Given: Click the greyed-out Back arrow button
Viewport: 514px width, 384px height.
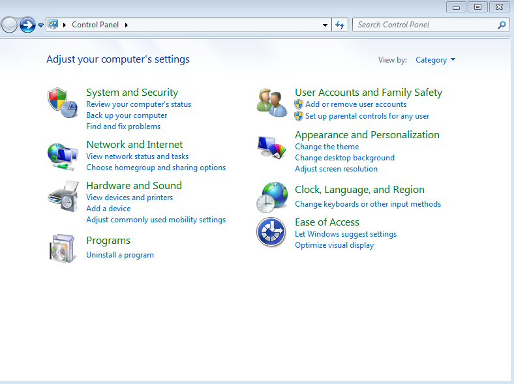Looking at the screenshot, I should coord(9,25).
